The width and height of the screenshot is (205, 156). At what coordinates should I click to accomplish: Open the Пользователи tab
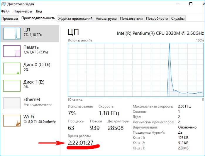click(132, 19)
